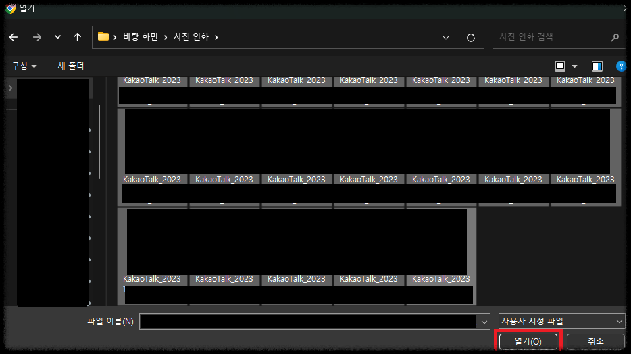The image size is (631, 354).
Task: Refresh the 사진 인화 folder
Action: coord(470,37)
